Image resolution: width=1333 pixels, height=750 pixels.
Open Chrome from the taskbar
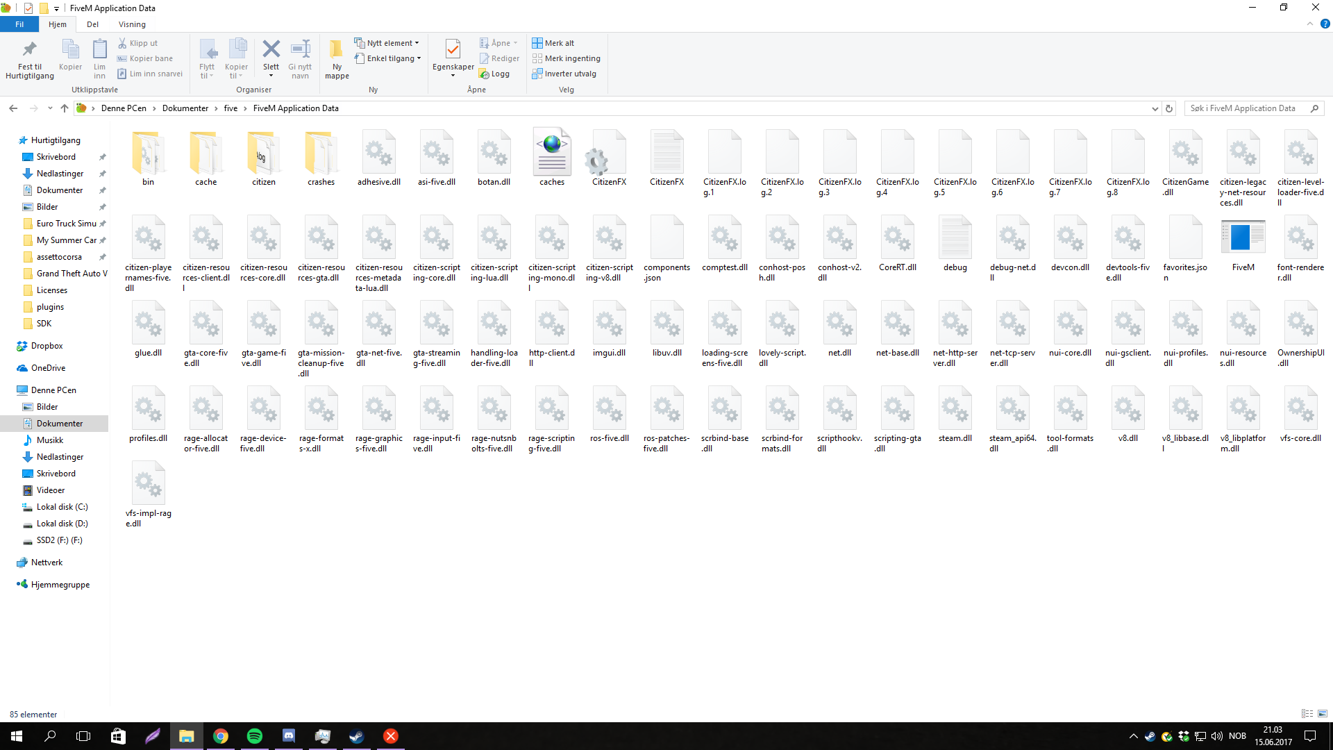click(221, 736)
